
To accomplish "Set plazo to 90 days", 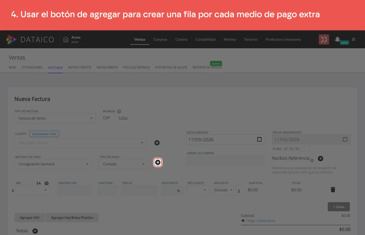I will click(297, 149).
